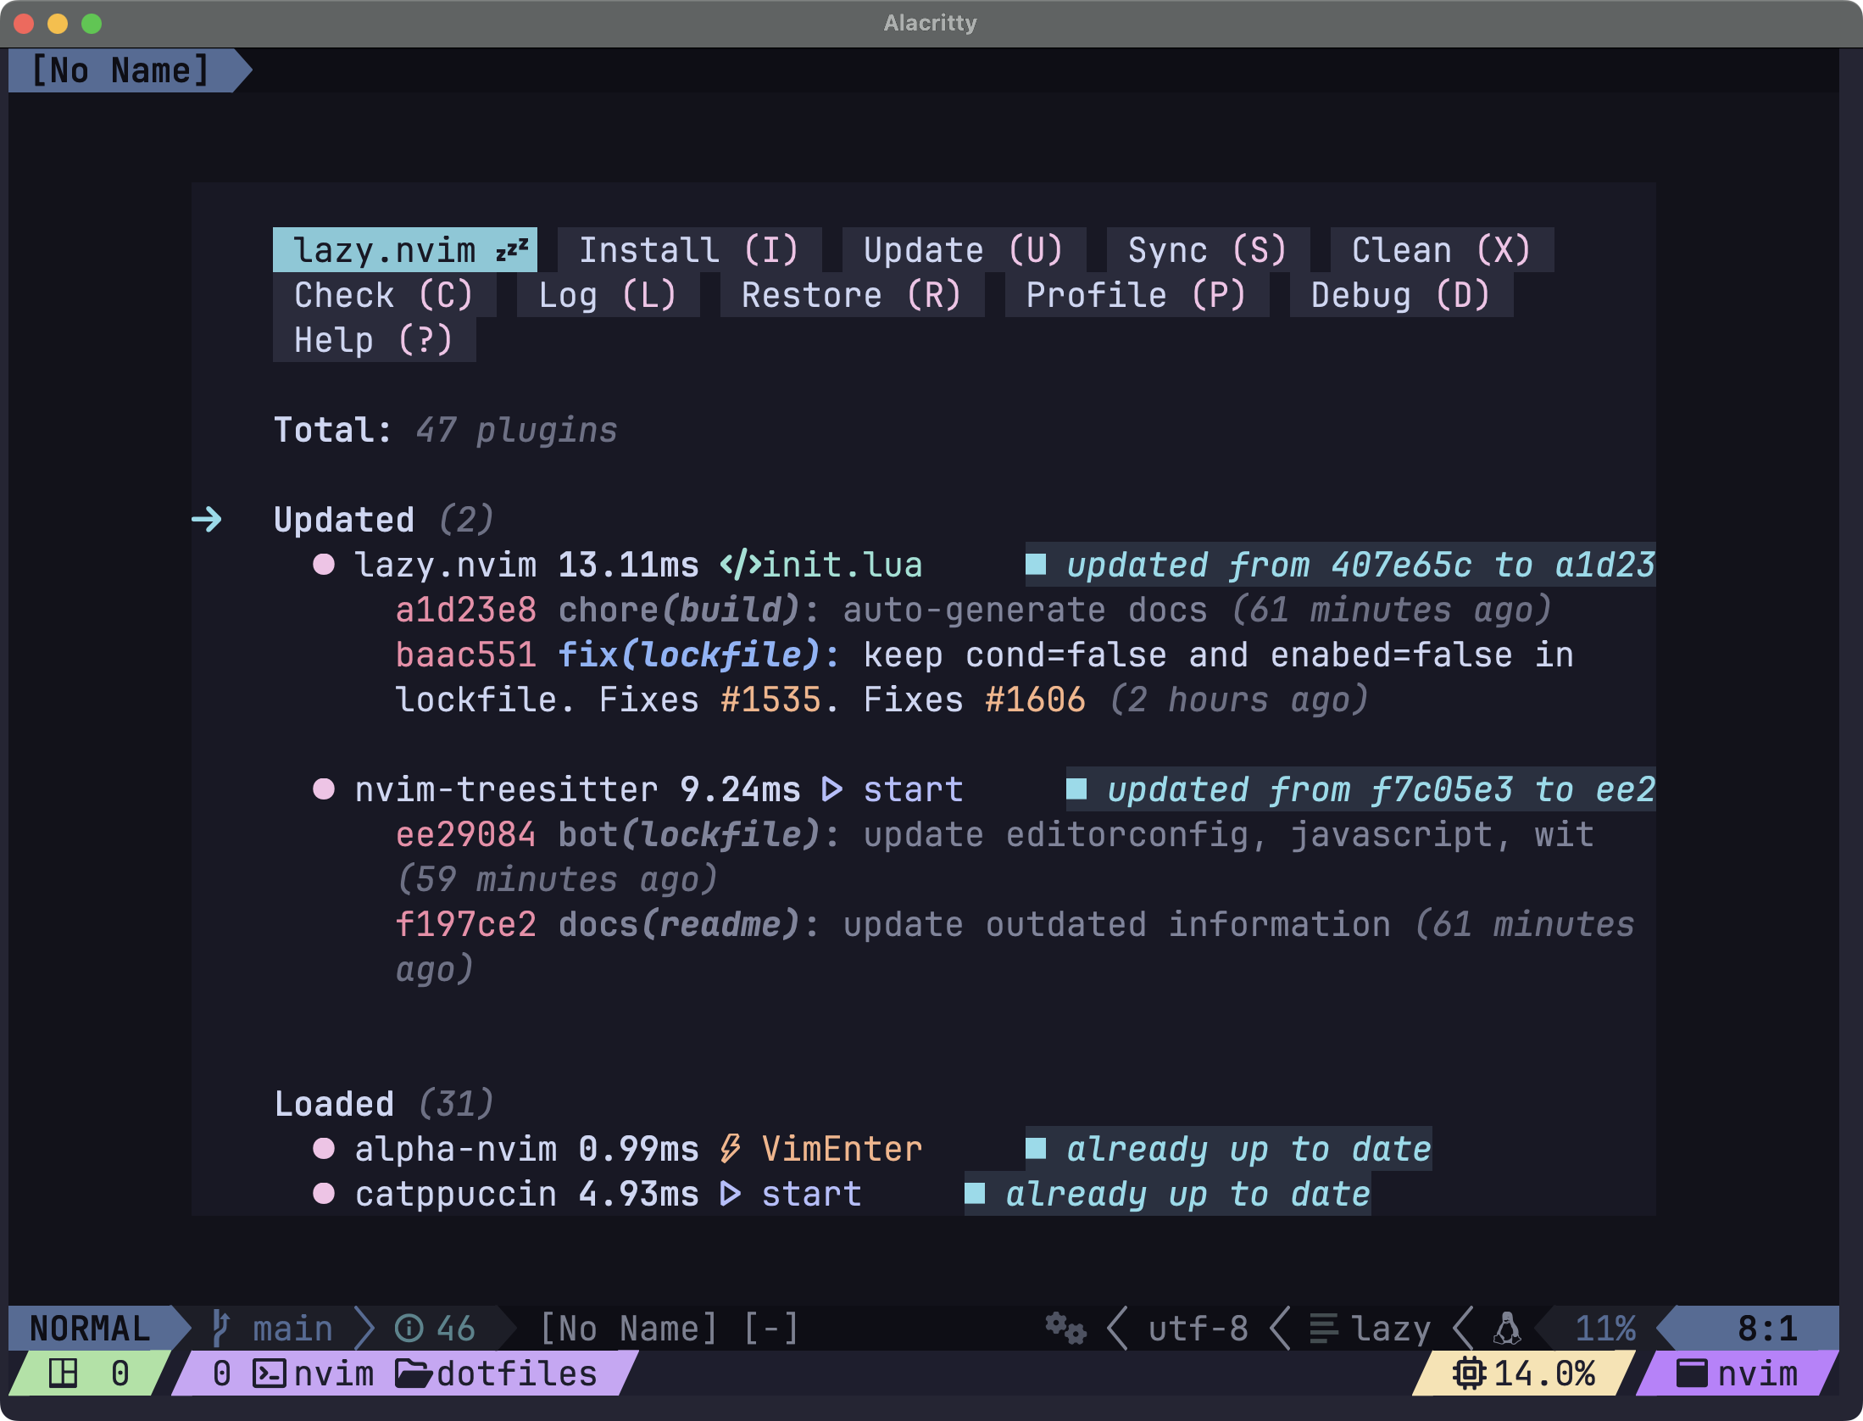Click the 11% scroll position indicator
Viewport: 1863px width, 1421px height.
tap(1605, 1328)
